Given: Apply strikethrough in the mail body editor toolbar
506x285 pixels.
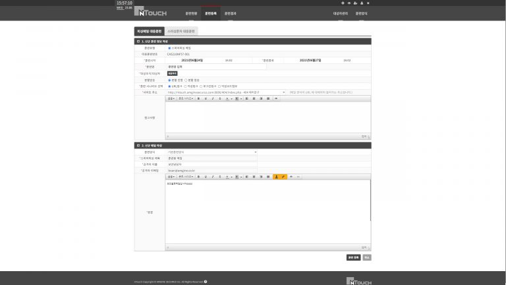Looking at the screenshot, I should tap(220, 177).
